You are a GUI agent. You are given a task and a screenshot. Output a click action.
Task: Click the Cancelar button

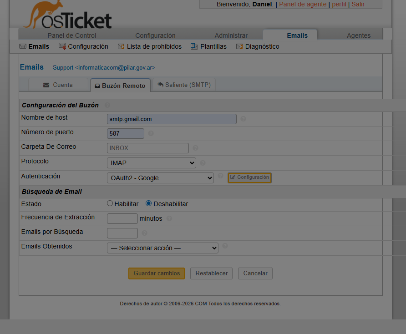coord(255,273)
